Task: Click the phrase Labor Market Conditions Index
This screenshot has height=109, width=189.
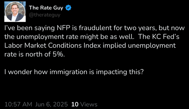Action: point(52,46)
